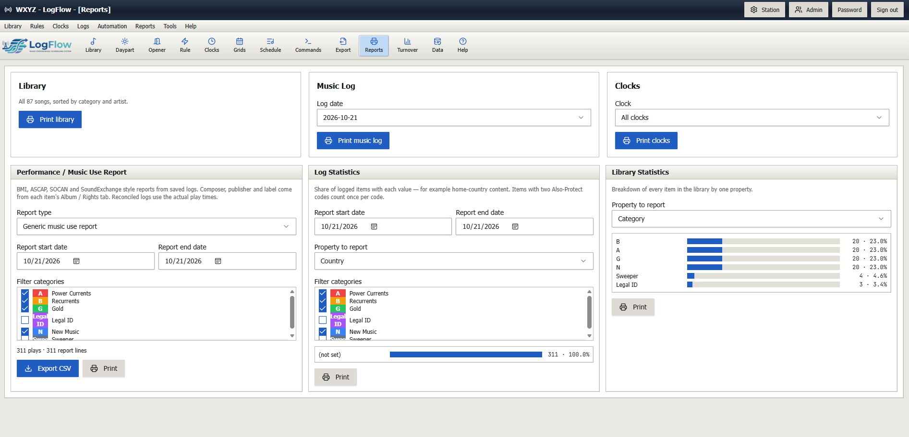The width and height of the screenshot is (909, 437).
Task: Click the Export CSV button
Action: point(48,368)
